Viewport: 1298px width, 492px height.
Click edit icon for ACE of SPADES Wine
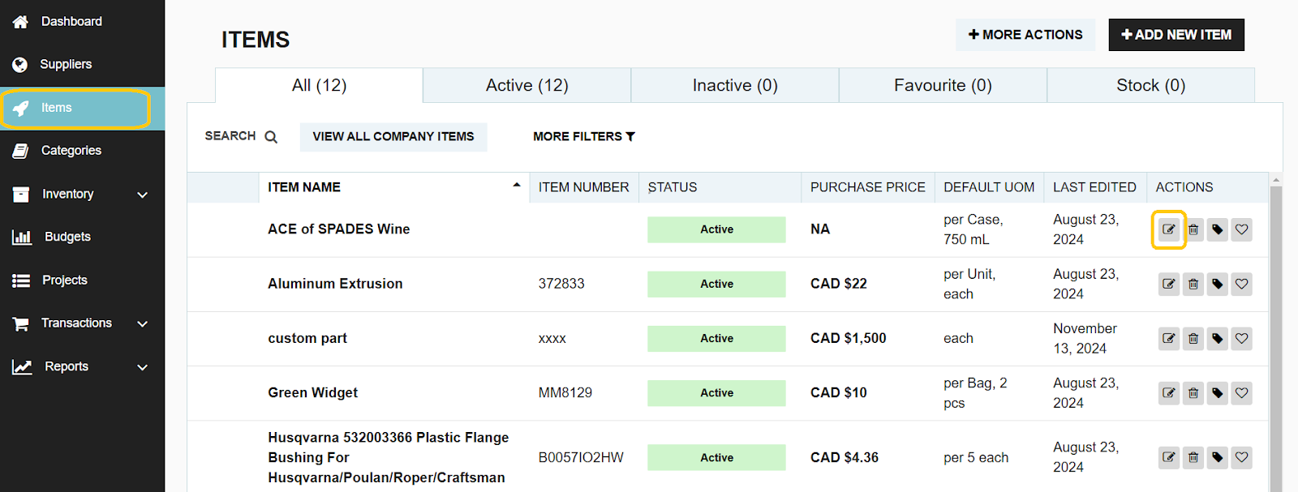pos(1168,229)
